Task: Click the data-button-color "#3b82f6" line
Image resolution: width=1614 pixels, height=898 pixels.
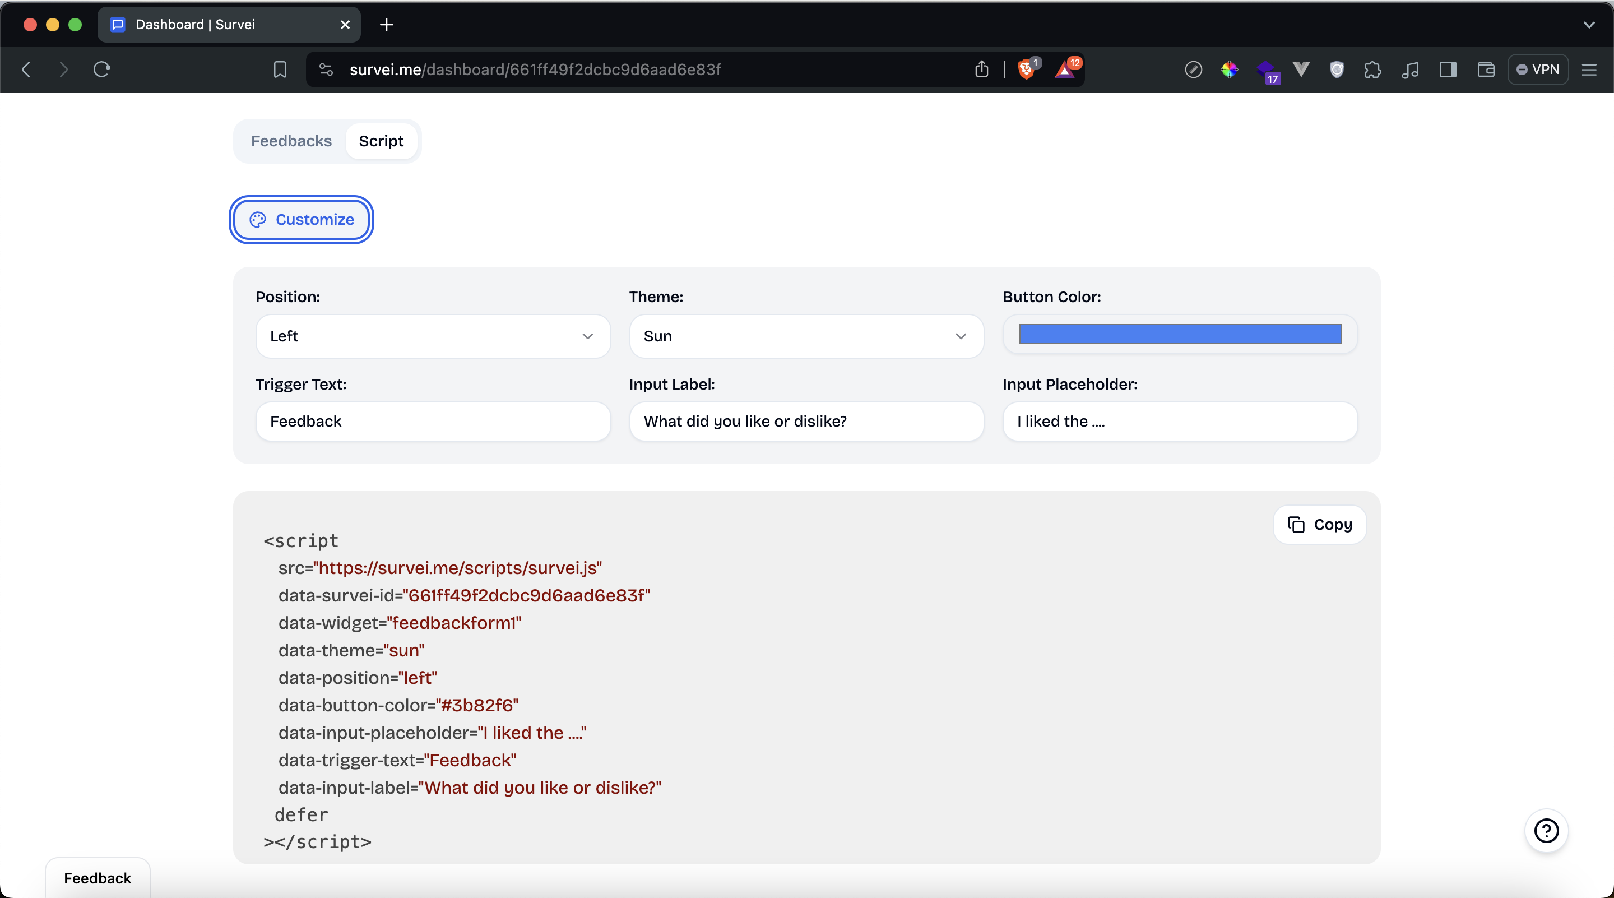Action: click(x=398, y=705)
